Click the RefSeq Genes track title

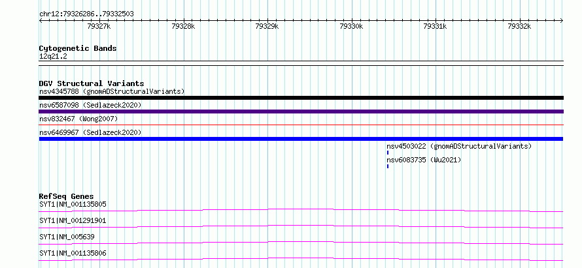67,196
